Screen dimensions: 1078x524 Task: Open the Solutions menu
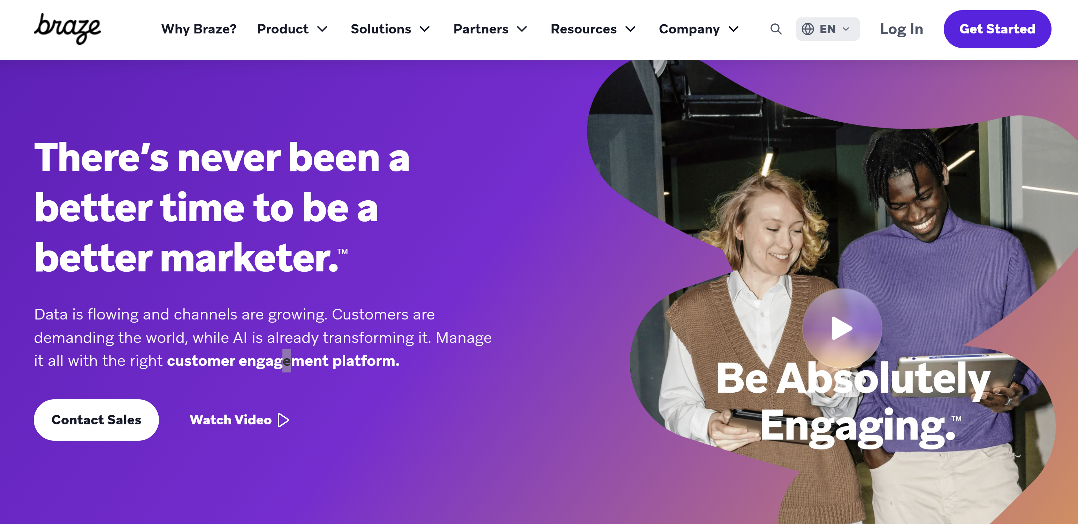click(x=380, y=29)
